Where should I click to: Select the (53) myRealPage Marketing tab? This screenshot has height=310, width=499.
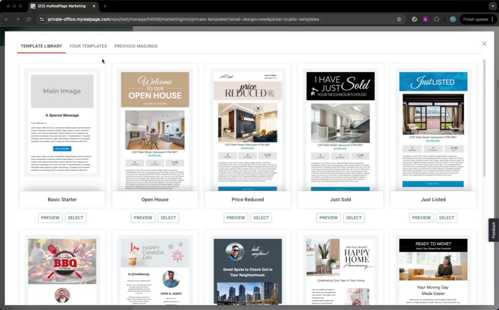[x=63, y=6]
